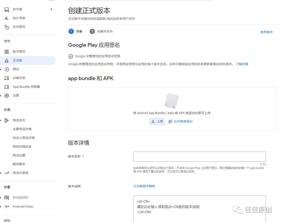Open 自定义商品详情 sub-item
Screen dimensions: 281x222
(x=24, y=138)
